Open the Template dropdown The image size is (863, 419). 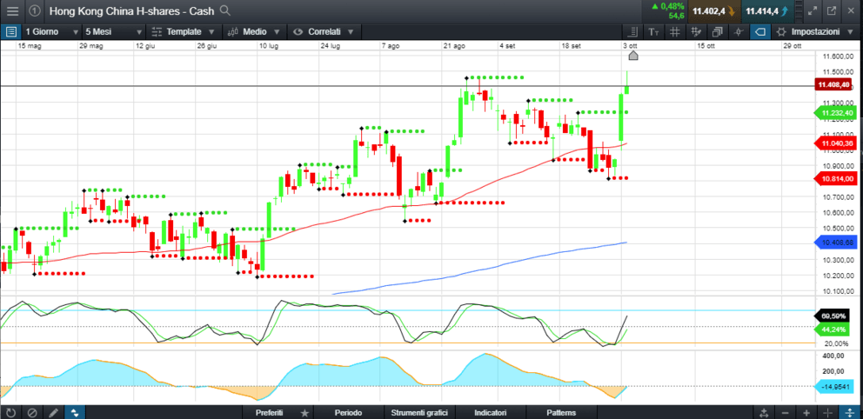[184, 32]
